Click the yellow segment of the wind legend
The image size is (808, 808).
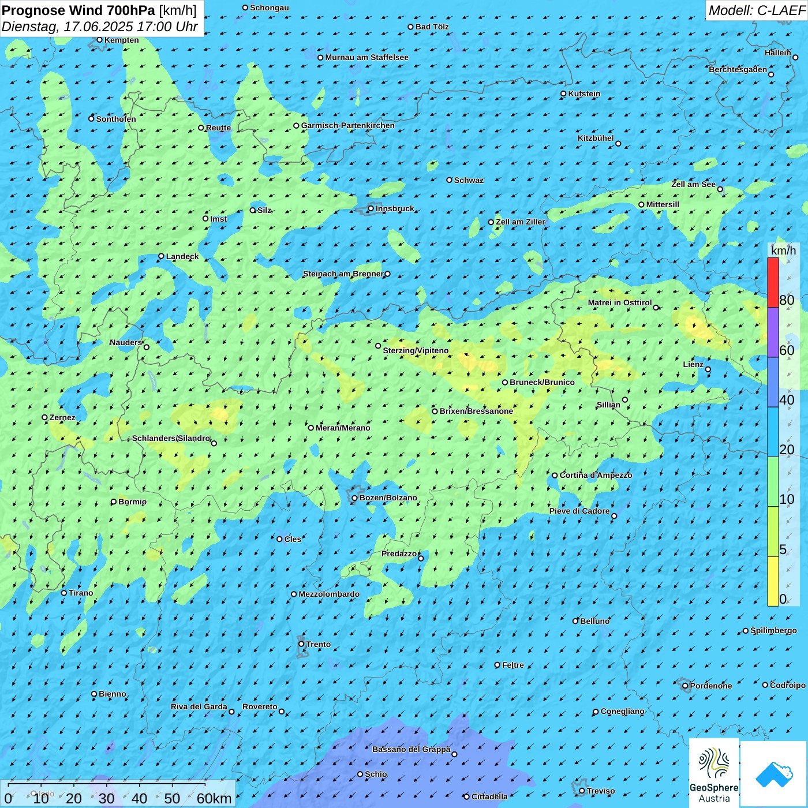pyautogui.click(x=773, y=581)
